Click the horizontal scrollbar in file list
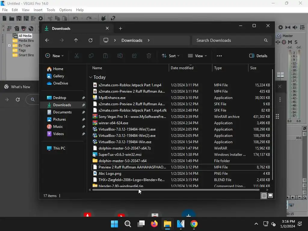 [176, 190]
